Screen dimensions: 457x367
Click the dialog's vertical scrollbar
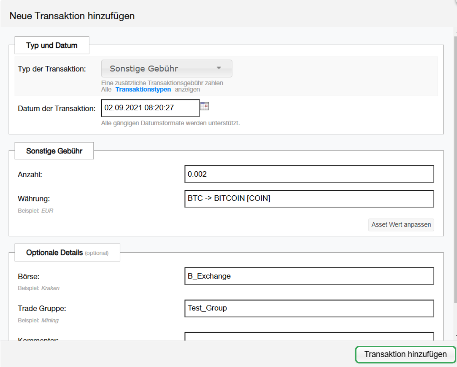pyautogui.click(x=455, y=169)
